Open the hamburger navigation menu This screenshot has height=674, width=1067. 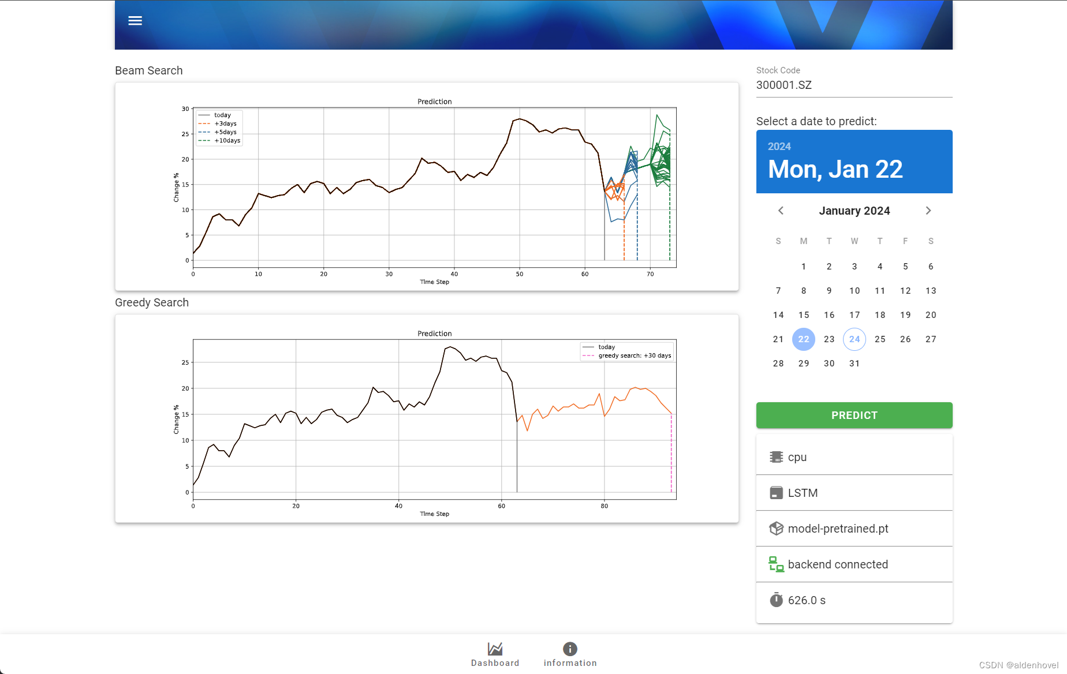click(x=135, y=21)
